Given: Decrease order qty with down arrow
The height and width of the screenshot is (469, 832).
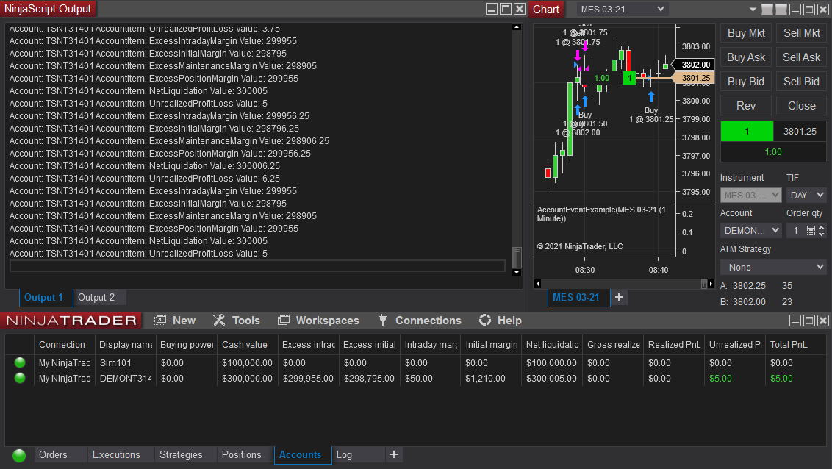Looking at the screenshot, I should click(822, 234).
